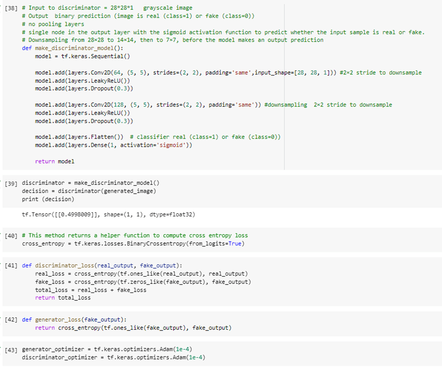
Task: Click the 'discriminator_optimizer' Adam(1e-4) line
Action: point(114,357)
